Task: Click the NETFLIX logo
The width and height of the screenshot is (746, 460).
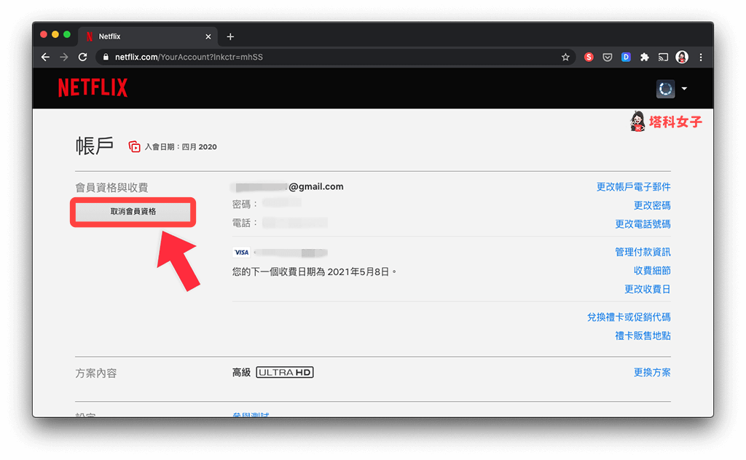Action: click(93, 87)
